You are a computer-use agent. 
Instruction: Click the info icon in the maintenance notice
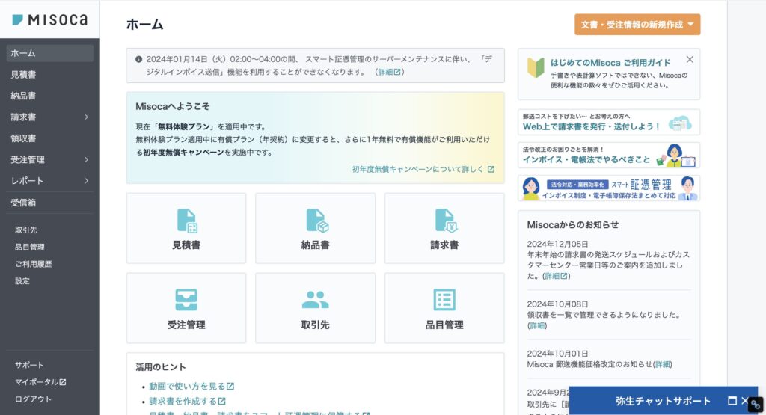[138, 59]
